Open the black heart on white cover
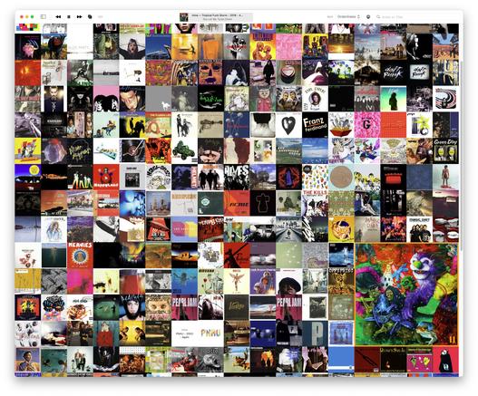 [x=289, y=125]
